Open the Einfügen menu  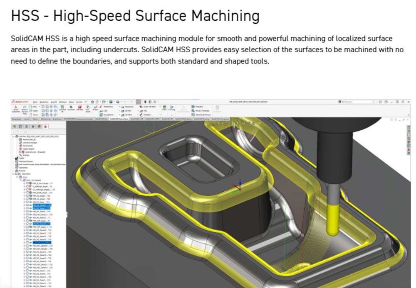tap(63, 102)
